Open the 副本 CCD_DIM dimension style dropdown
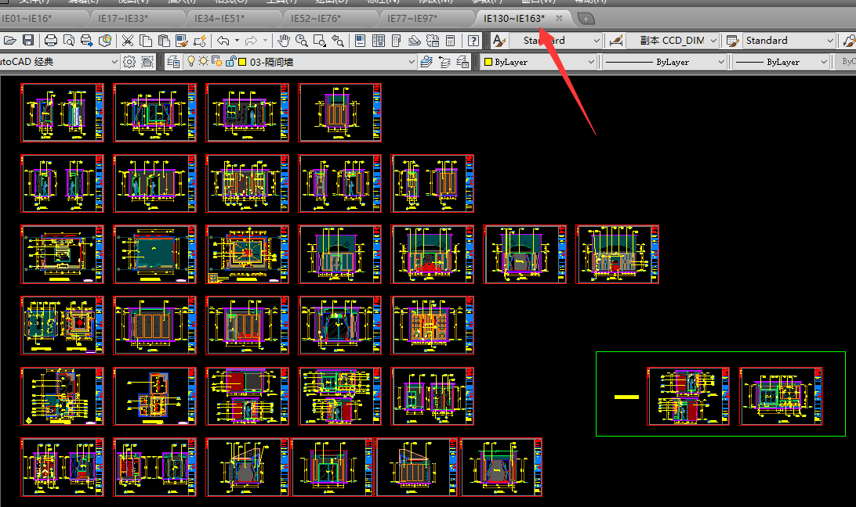The image size is (856, 507). pos(713,41)
